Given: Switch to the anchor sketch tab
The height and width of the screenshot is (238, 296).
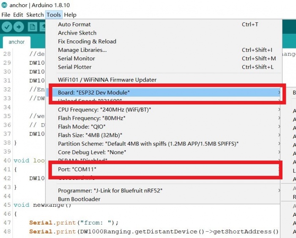Looking at the screenshot, I should coord(16,42).
